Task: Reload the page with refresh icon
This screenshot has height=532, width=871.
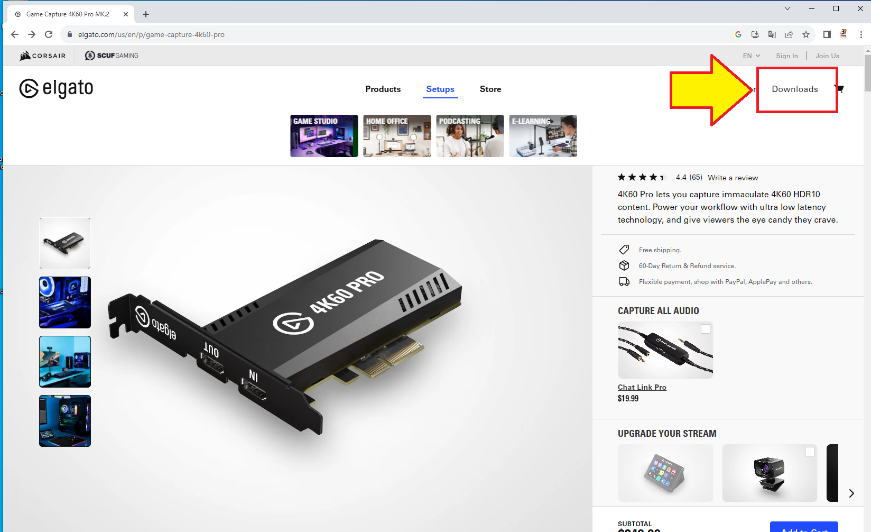Action: [x=49, y=34]
